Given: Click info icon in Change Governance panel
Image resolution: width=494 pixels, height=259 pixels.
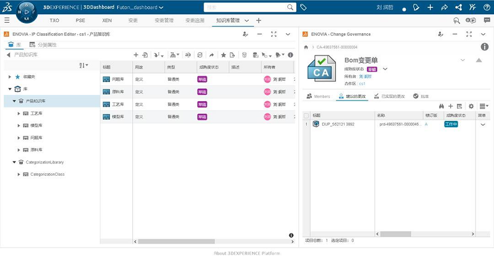Looking at the screenshot, I should (484, 47).
